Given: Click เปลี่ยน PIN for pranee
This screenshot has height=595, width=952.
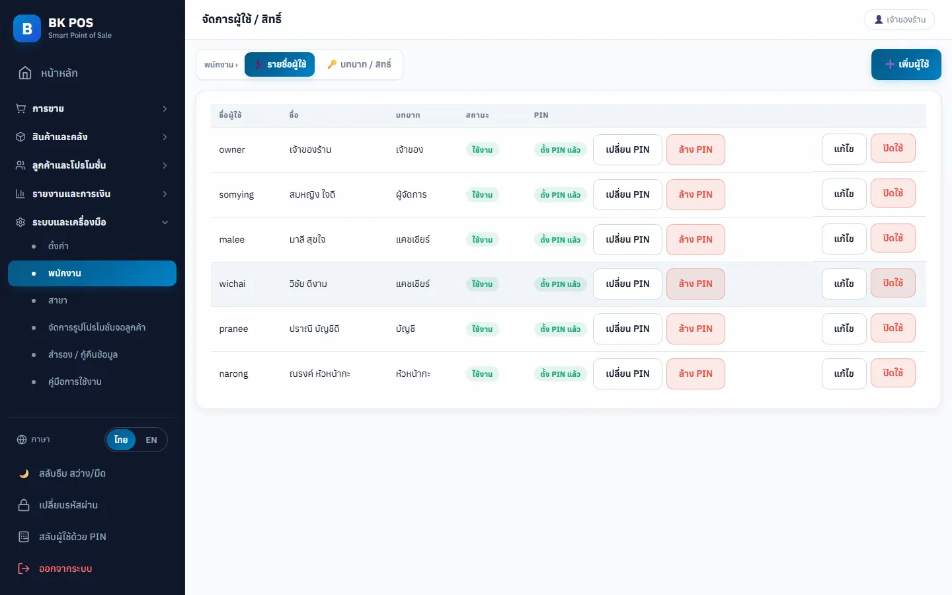Looking at the screenshot, I should tap(627, 329).
